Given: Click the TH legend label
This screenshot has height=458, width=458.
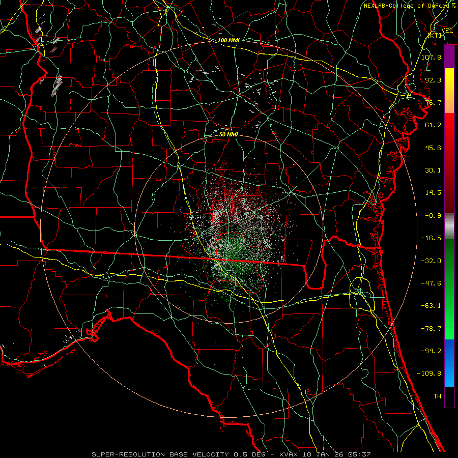Looking at the screenshot, I should [437, 396].
